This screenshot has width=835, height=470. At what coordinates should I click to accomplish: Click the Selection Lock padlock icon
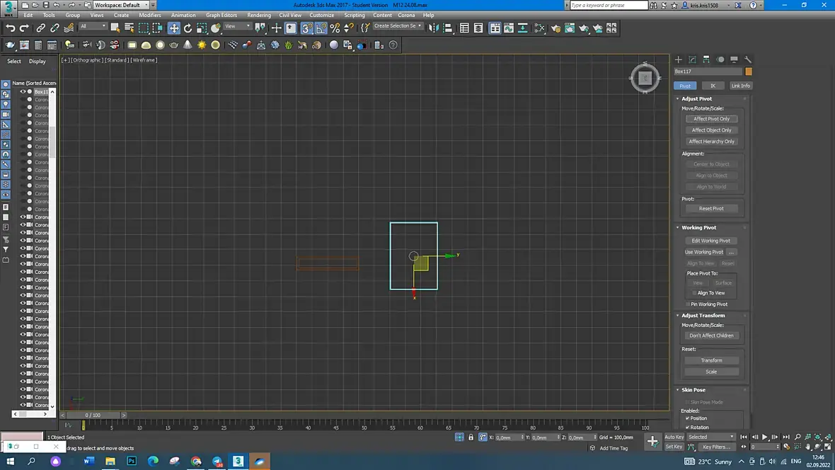(471, 437)
